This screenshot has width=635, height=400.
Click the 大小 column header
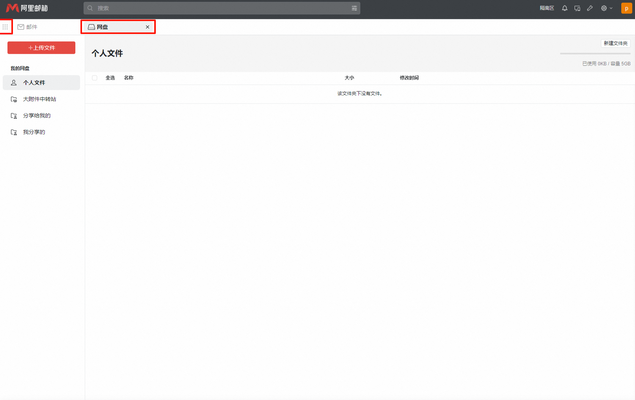pyautogui.click(x=349, y=78)
